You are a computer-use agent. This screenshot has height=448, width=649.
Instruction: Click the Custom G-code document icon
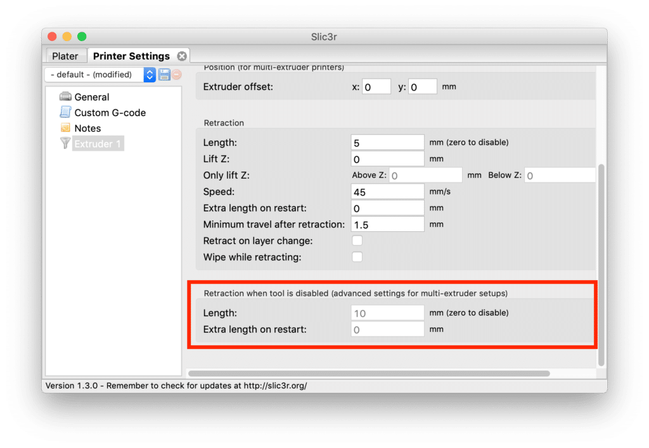(65, 112)
